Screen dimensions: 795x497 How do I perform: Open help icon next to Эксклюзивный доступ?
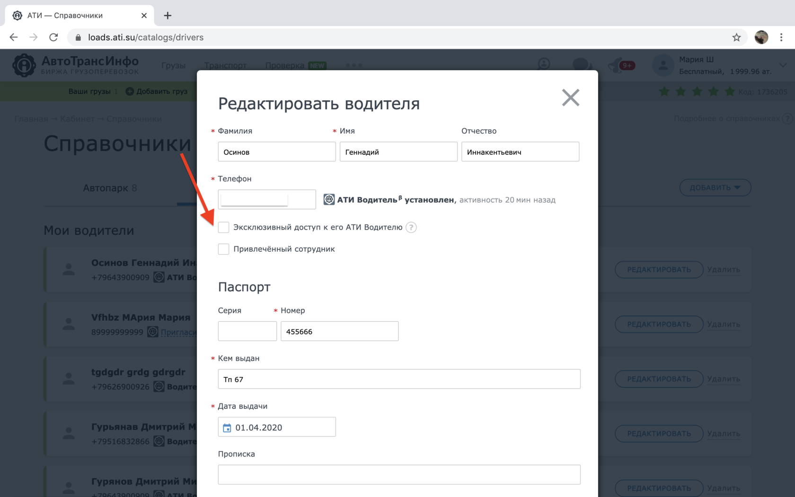[x=411, y=228]
